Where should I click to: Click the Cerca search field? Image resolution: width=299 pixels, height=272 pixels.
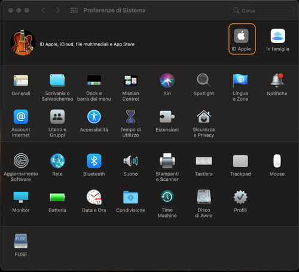pyautogui.click(x=261, y=10)
